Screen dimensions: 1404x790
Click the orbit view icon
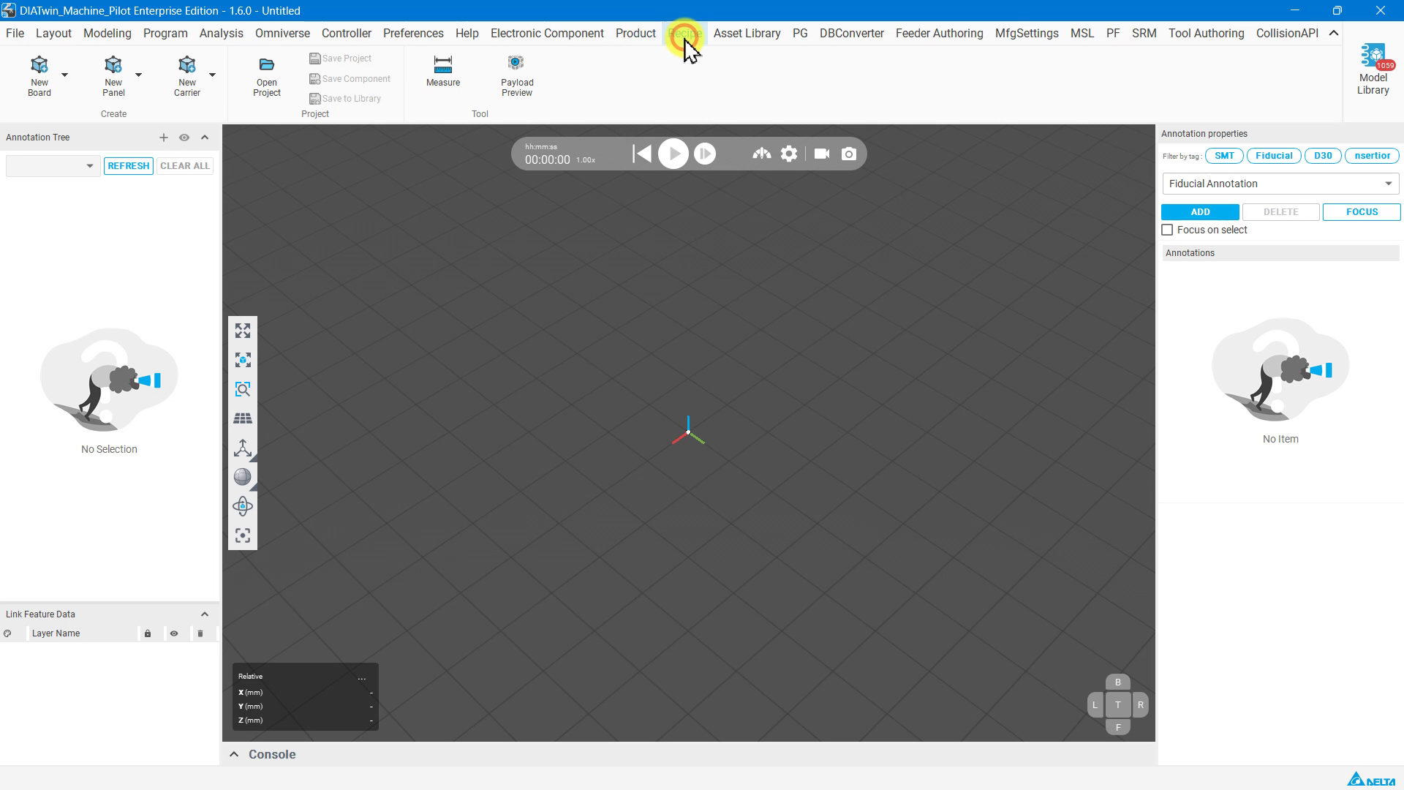(243, 506)
